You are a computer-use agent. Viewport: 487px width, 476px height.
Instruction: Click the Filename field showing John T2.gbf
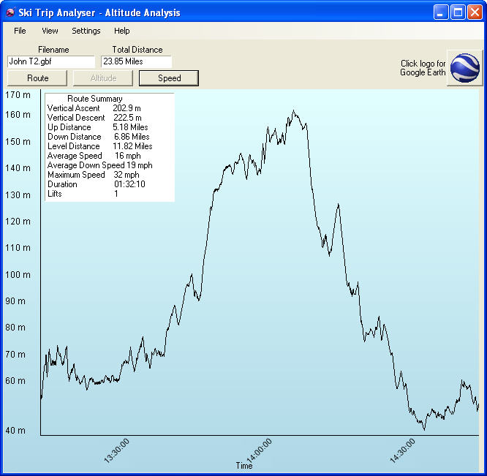[x=50, y=62]
